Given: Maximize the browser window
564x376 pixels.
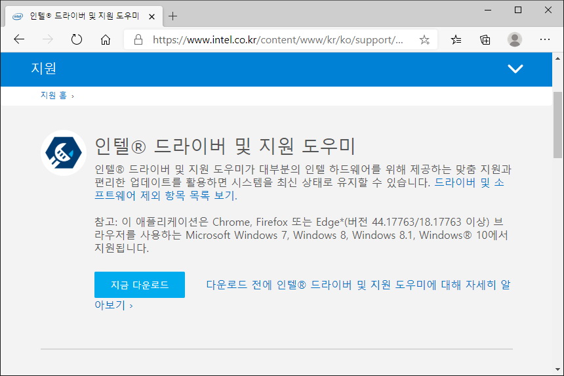Looking at the screenshot, I should [518, 10].
